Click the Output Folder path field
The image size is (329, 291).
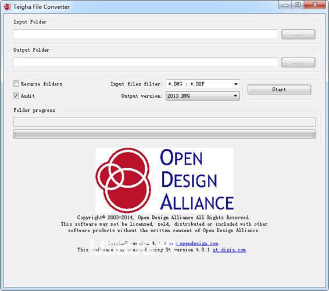[146, 62]
